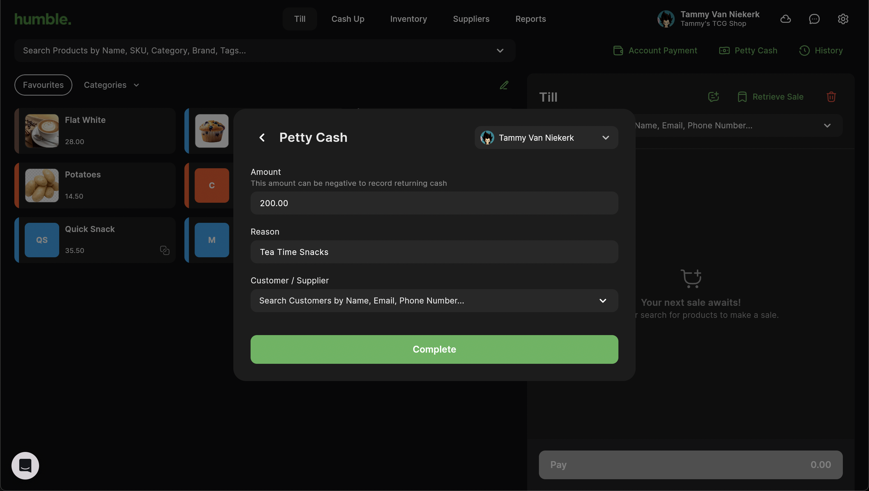Click the back arrow in Petty Cash dialog
Viewport: 869px width, 491px height.
pyautogui.click(x=262, y=138)
